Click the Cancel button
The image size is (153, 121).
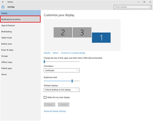(x=64, y=105)
